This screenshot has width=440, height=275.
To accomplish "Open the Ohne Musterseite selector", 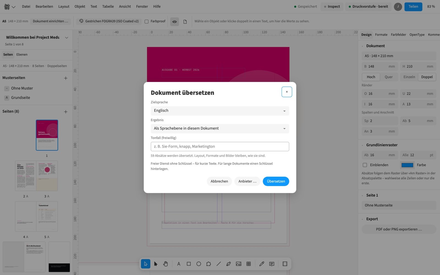I will pyautogui.click(x=399, y=205).
